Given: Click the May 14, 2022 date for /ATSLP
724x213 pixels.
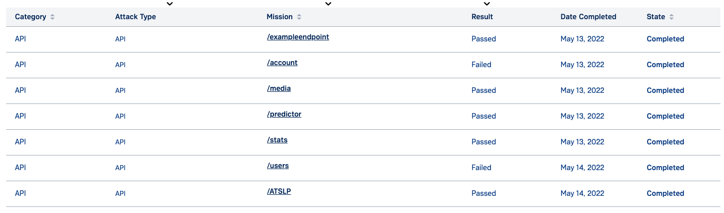Looking at the screenshot, I should [x=582, y=193].
